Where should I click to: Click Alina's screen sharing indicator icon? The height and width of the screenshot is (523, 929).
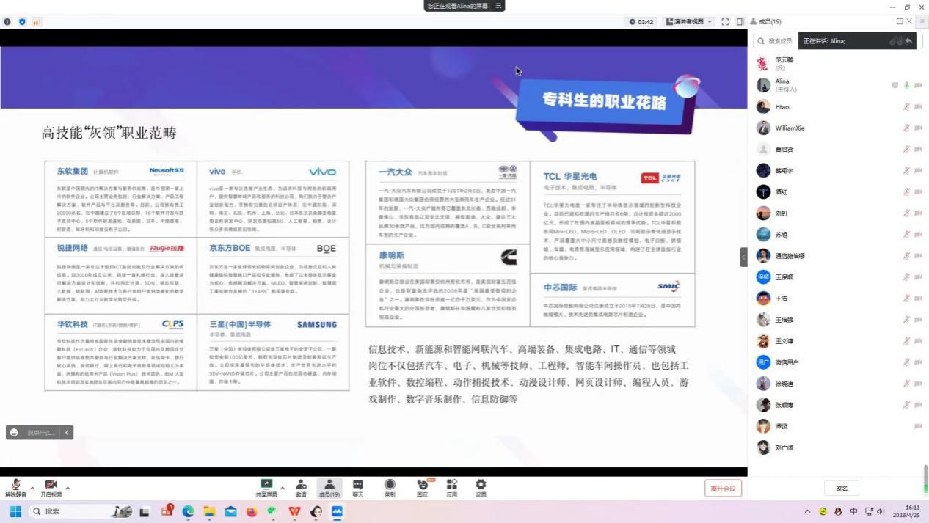click(x=895, y=85)
